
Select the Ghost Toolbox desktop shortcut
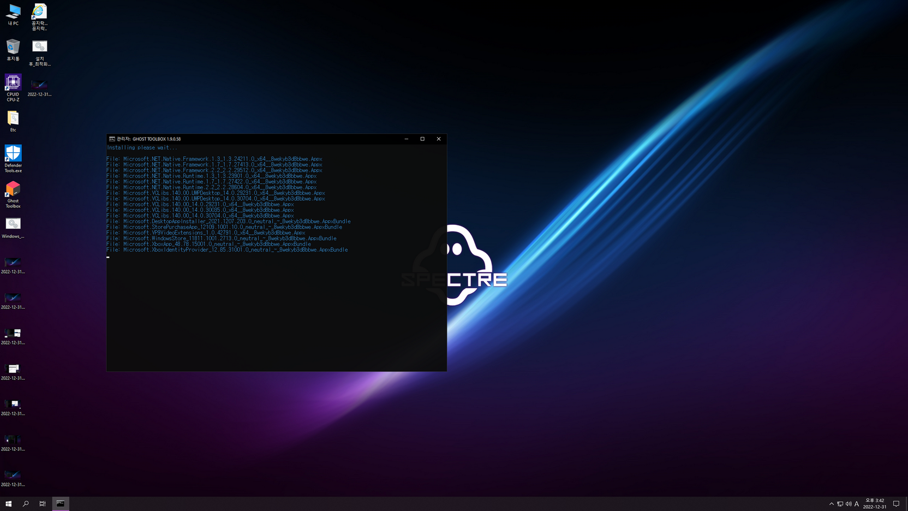[13, 195]
